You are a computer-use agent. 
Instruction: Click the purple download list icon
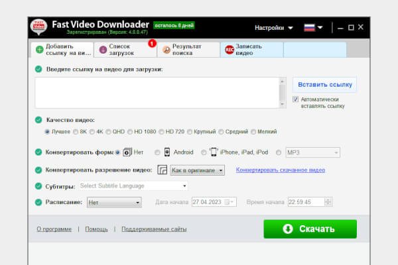[x=103, y=50]
